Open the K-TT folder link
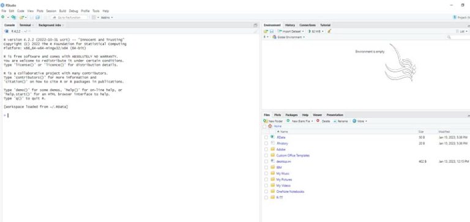Screen dimensions: 470x222 pyautogui.click(x=279, y=198)
